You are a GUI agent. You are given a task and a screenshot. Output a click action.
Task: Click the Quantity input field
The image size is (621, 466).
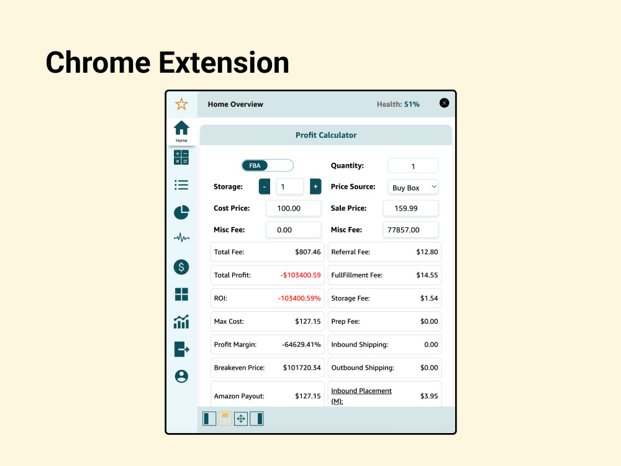pos(413,166)
